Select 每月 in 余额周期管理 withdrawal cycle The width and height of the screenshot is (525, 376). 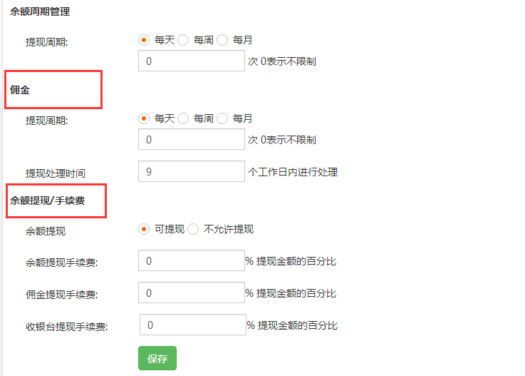pyautogui.click(x=222, y=40)
